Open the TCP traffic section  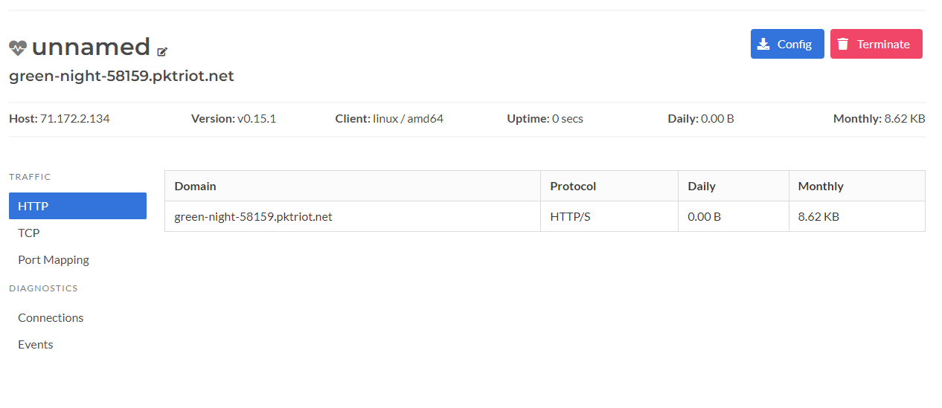coord(29,233)
